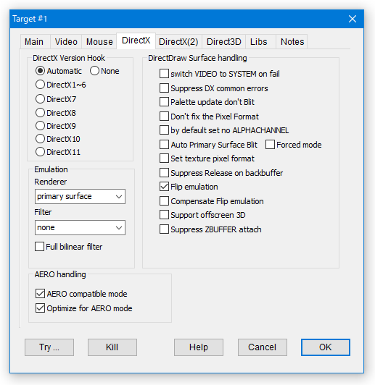Click the Try ... button
Screen dimensions: 375x385
pos(49,347)
